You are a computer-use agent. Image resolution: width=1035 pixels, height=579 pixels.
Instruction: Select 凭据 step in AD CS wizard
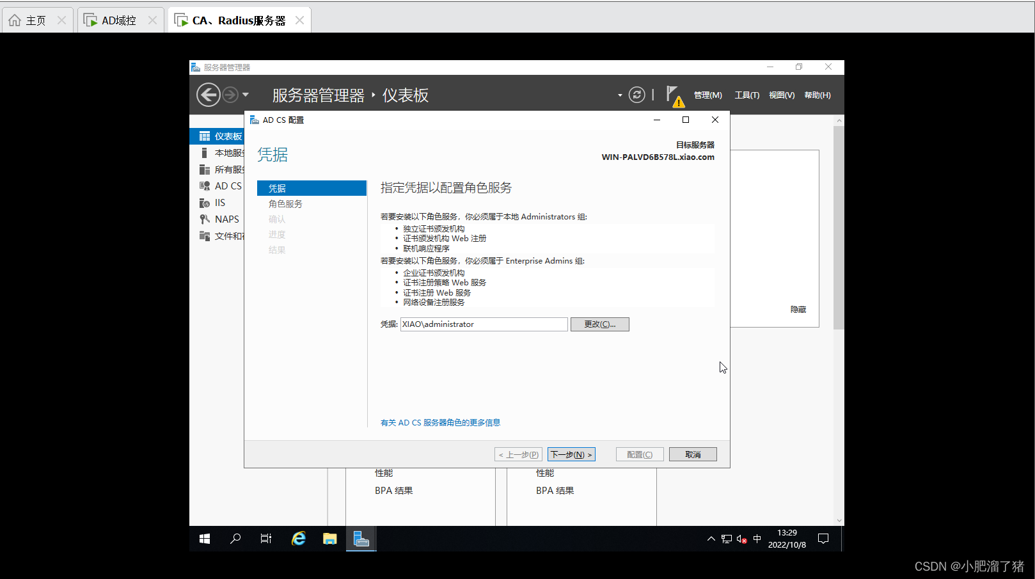tap(312, 188)
